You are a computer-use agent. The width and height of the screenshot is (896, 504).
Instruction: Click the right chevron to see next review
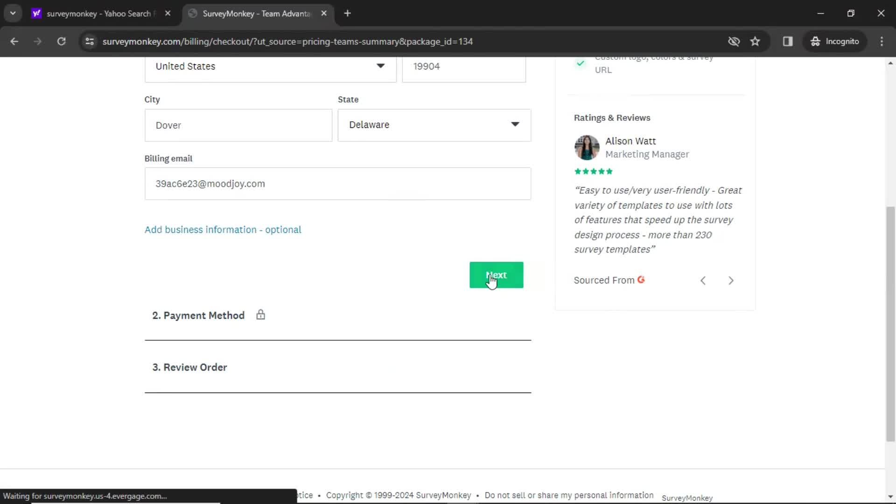[x=732, y=280]
